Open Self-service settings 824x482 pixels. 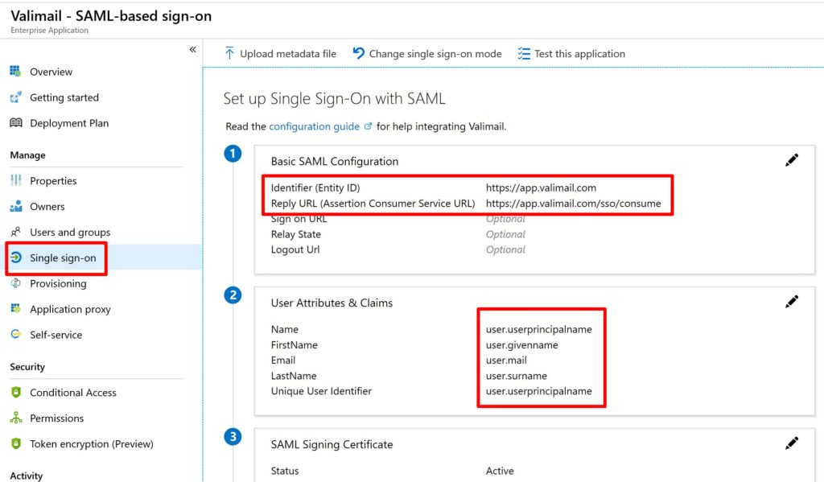(56, 335)
